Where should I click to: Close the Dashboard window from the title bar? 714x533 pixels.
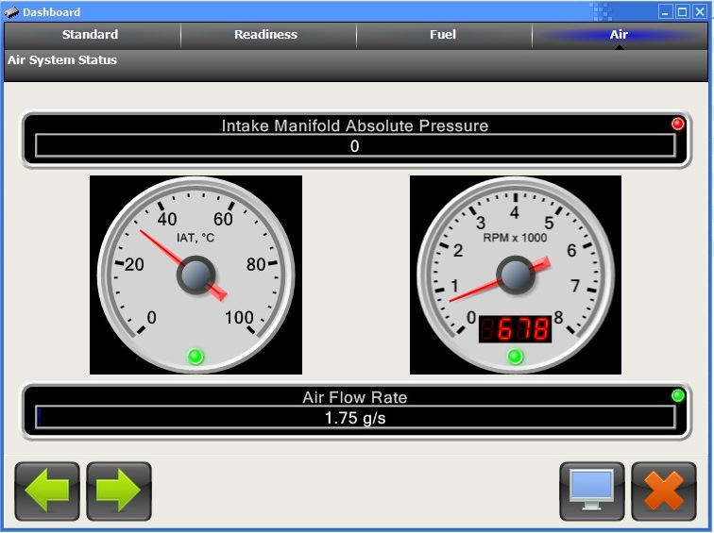pyautogui.click(x=700, y=12)
